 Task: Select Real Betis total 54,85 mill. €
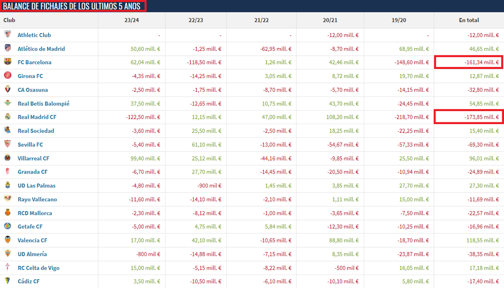point(483,104)
